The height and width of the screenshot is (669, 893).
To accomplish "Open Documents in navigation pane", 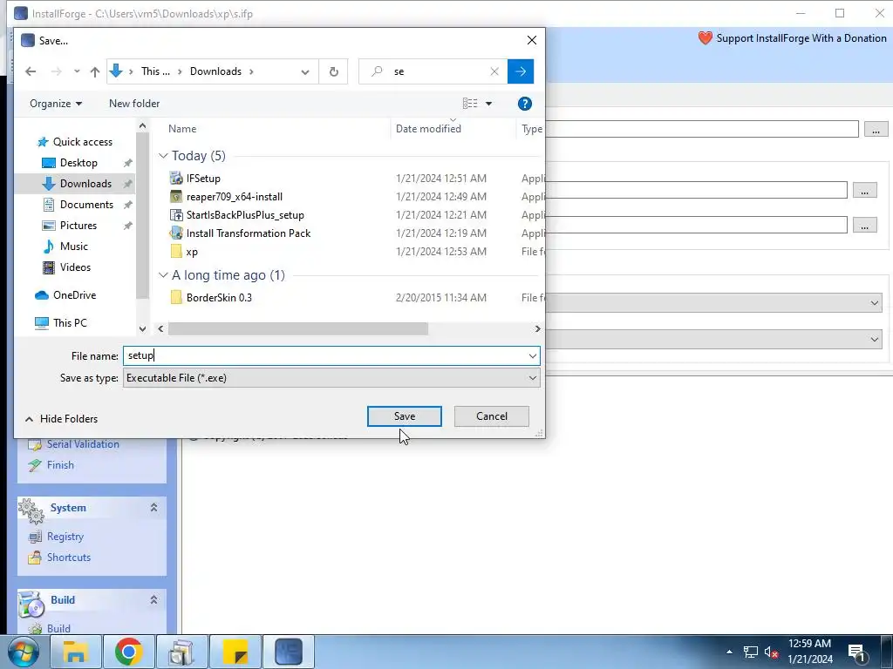I will pos(86,204).
